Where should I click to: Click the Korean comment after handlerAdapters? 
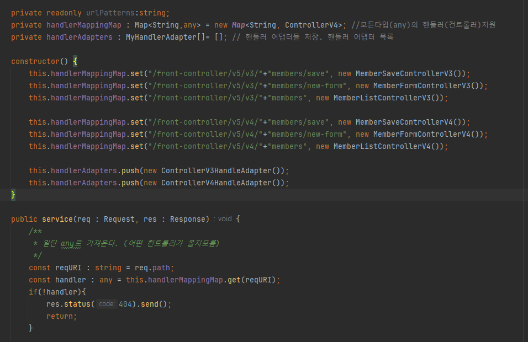[313, 37]
